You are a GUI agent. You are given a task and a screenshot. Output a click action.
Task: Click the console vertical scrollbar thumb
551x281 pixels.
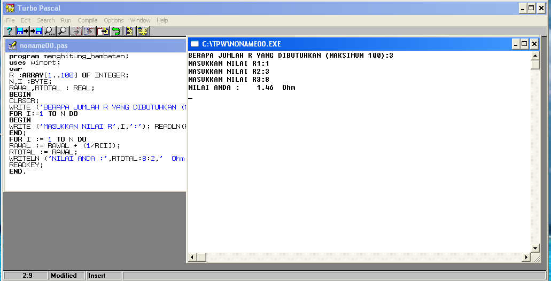(x=535, y=65)
